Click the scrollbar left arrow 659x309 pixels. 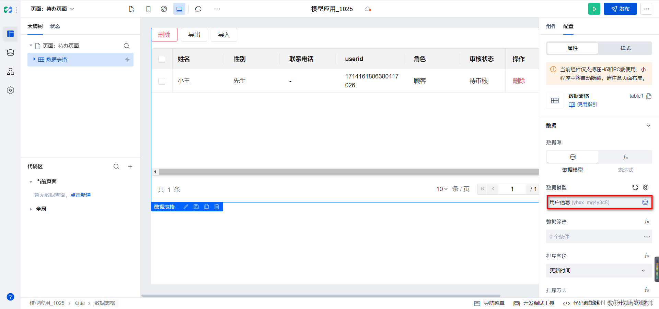(155, 172)
